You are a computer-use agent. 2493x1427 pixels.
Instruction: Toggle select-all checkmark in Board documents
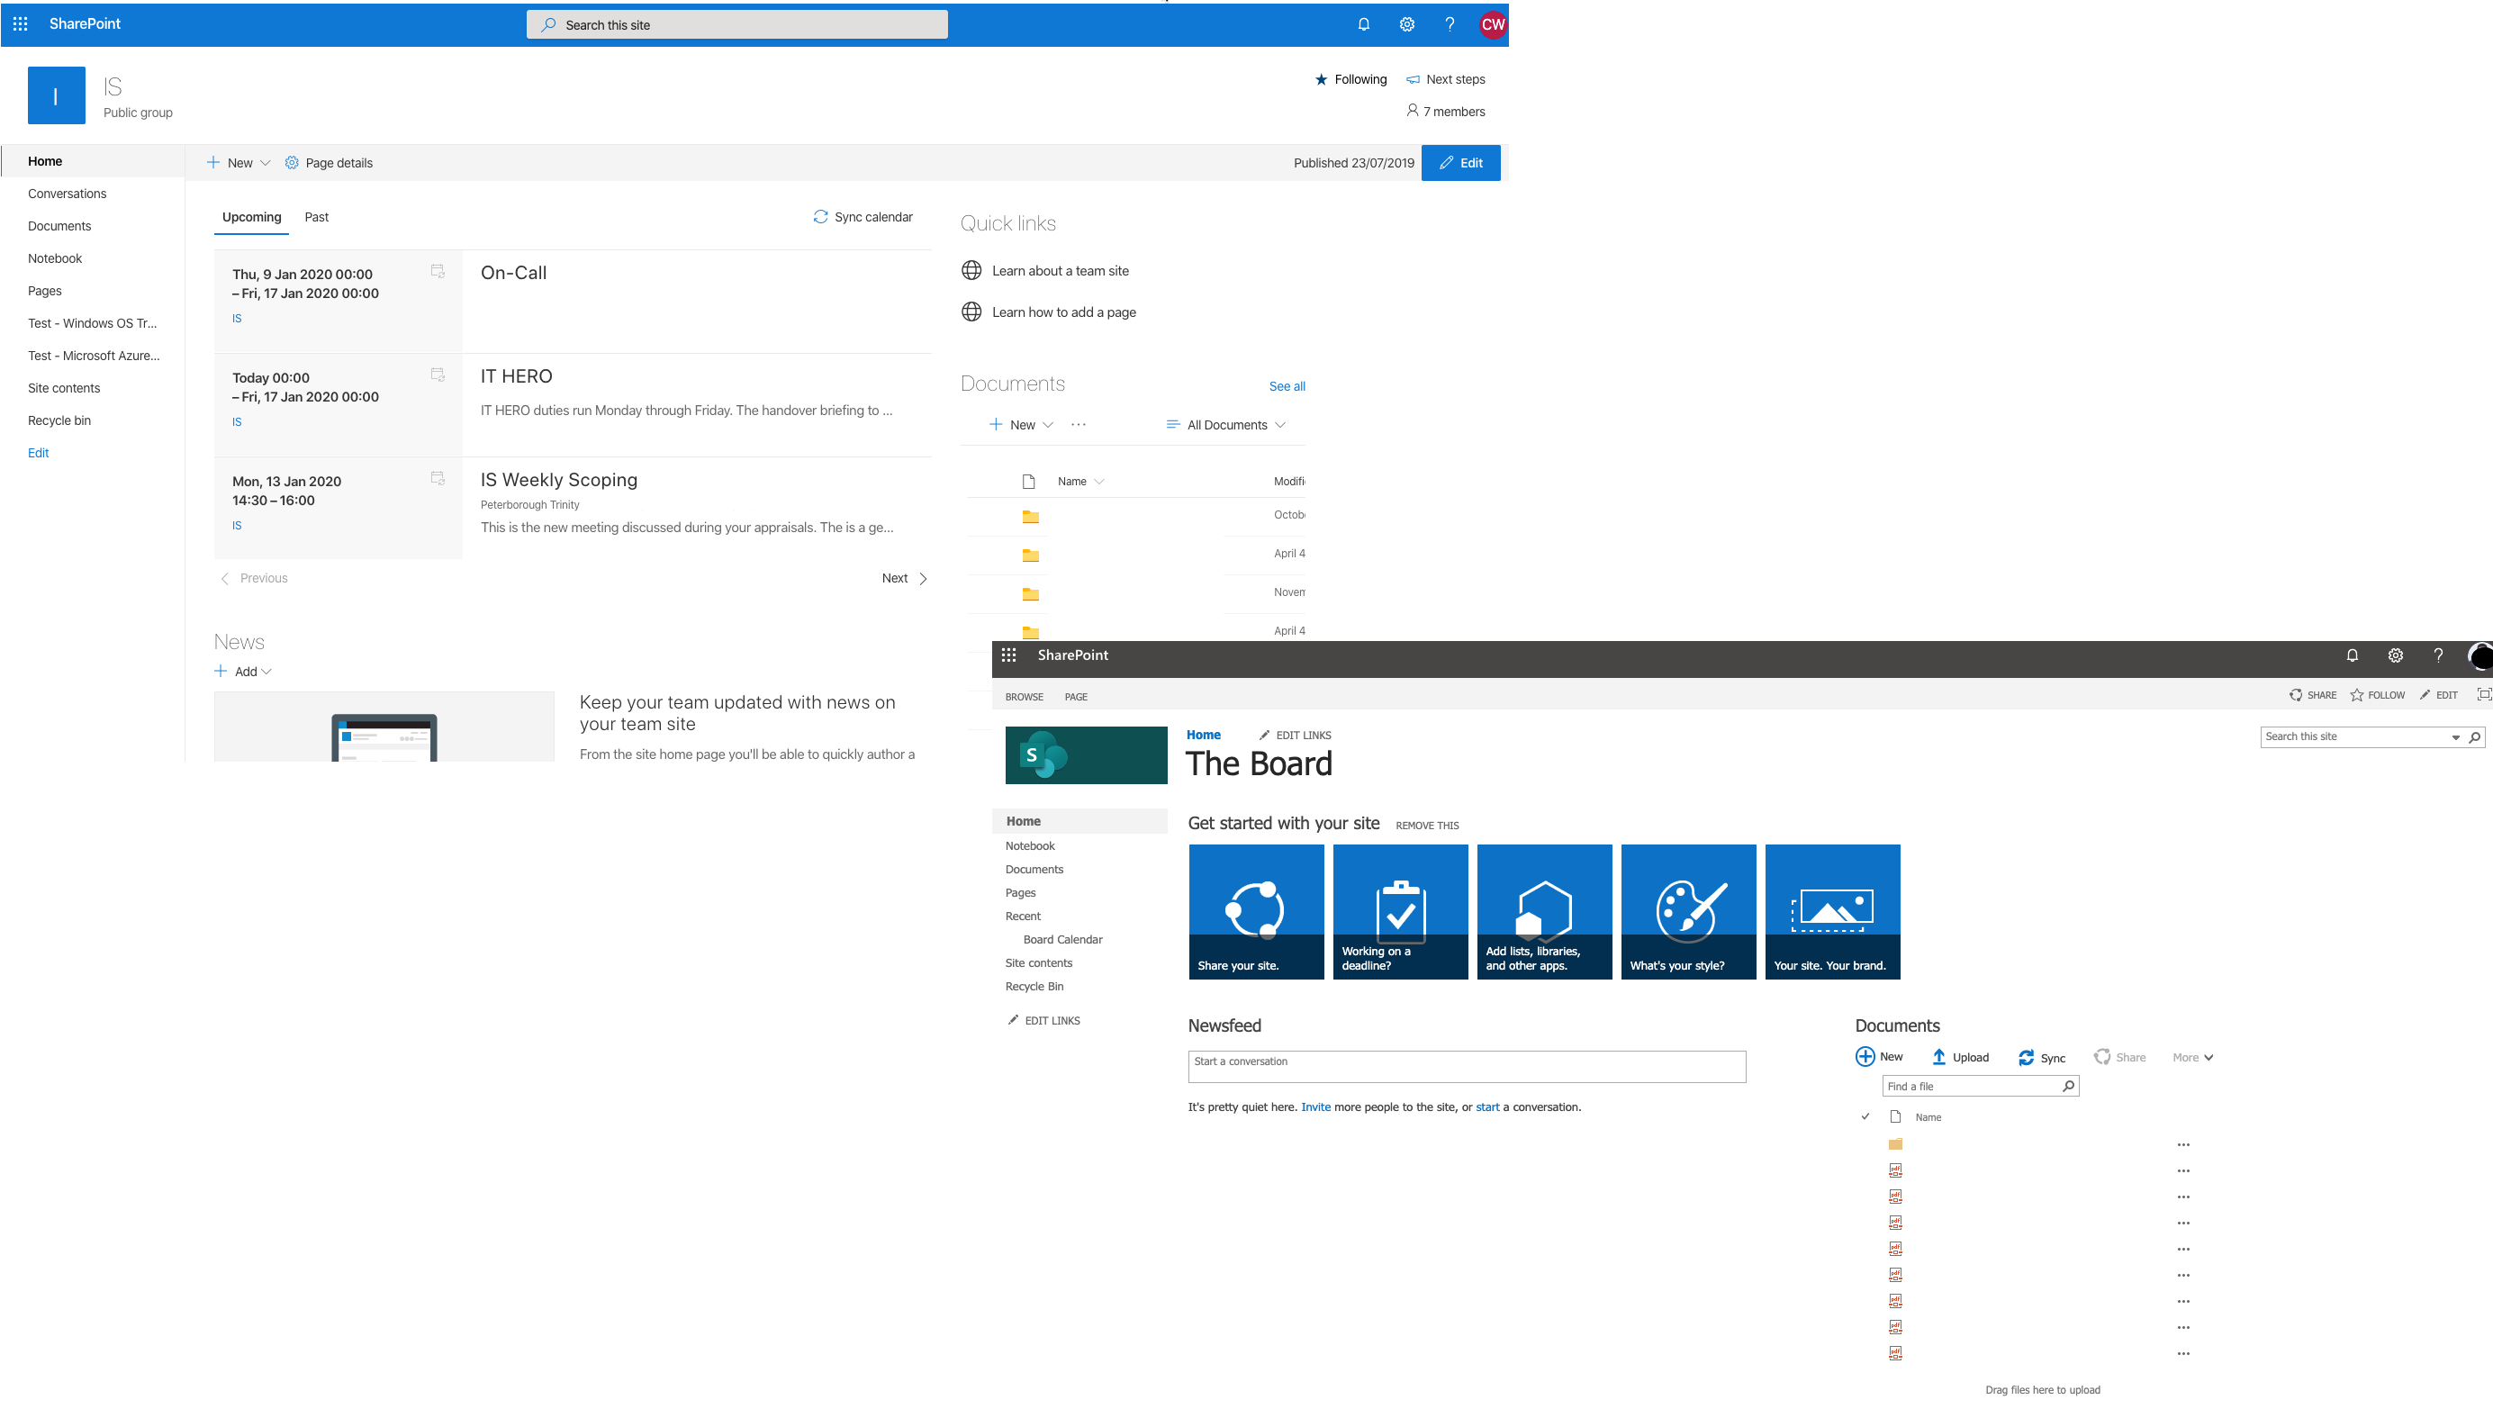[x=1865, y=1116]
